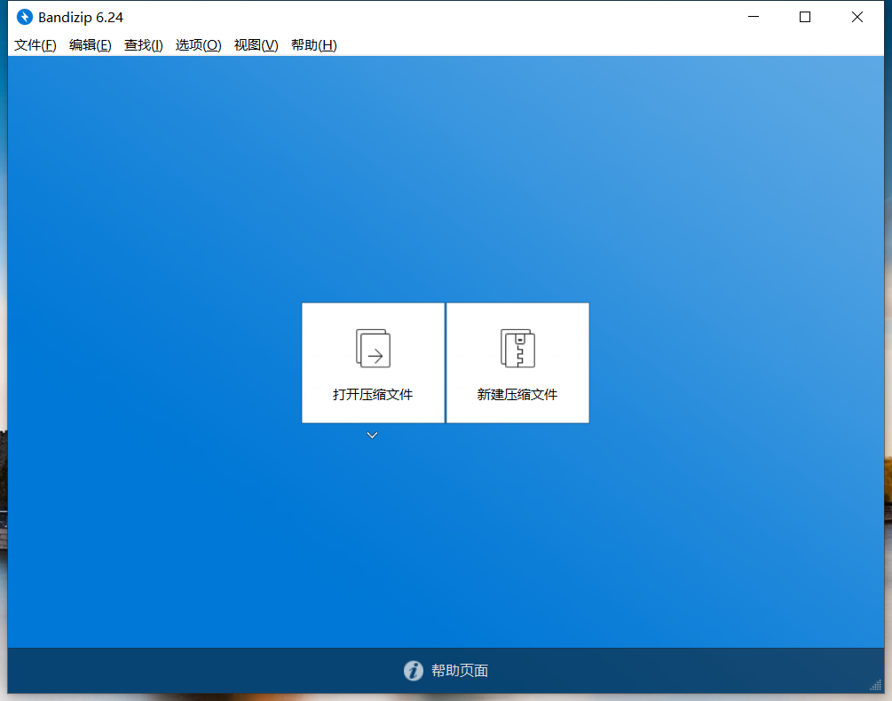Open the 视图(V) menu
This screenshot has width=892, height=701.
point(256,45)
